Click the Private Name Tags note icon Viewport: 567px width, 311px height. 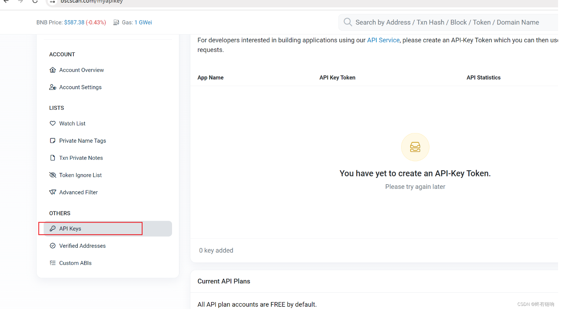[x=53, y=141]
